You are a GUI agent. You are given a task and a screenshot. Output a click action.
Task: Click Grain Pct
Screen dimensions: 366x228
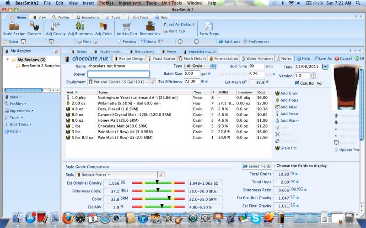pyautogui.click(x=286, y=148)
